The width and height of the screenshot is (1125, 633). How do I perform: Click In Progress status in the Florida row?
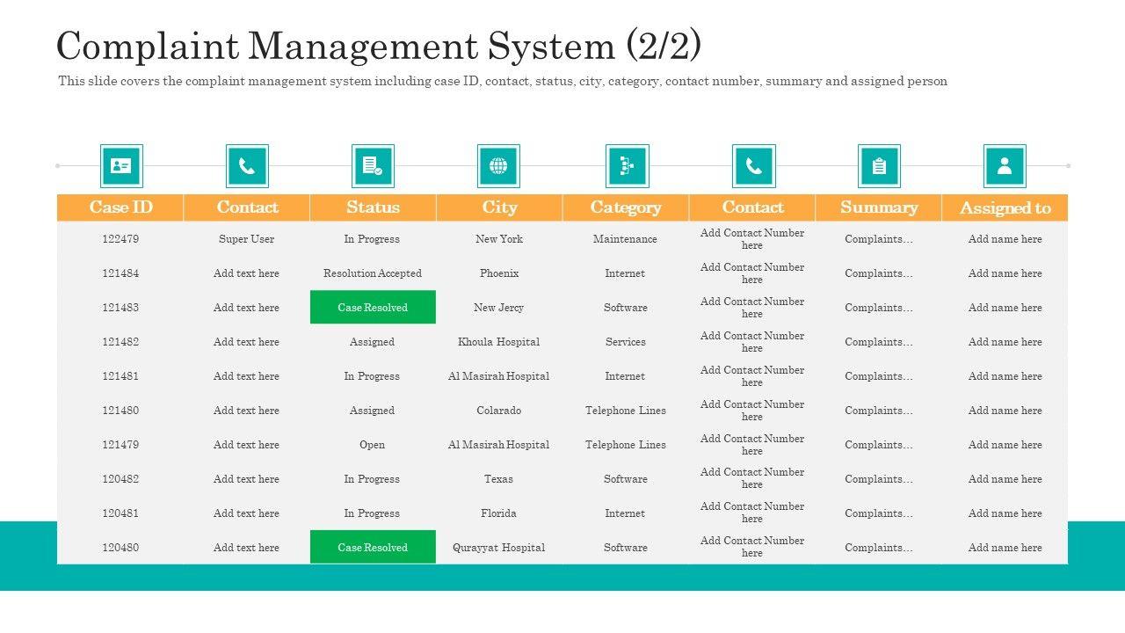pos(373,513)
